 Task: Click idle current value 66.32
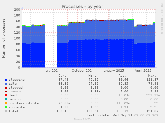pyautogui.click(x=63, y=84)
